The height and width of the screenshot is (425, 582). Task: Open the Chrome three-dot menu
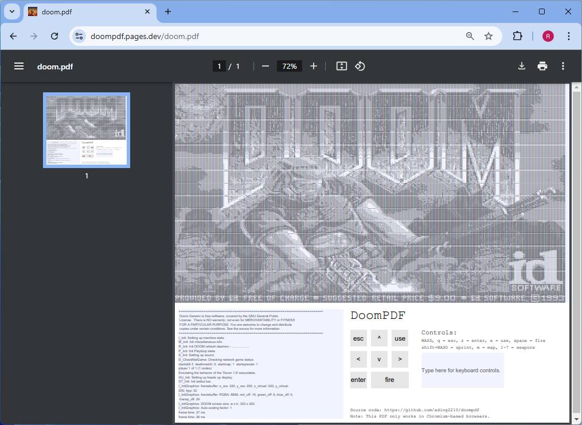coord(569,36)
